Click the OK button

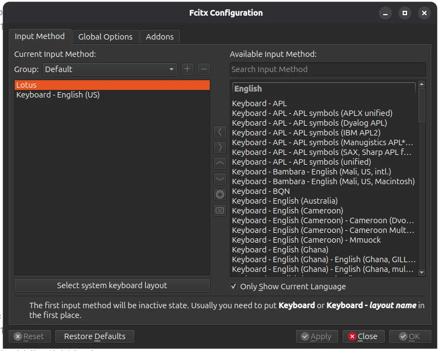coord(410,336)
